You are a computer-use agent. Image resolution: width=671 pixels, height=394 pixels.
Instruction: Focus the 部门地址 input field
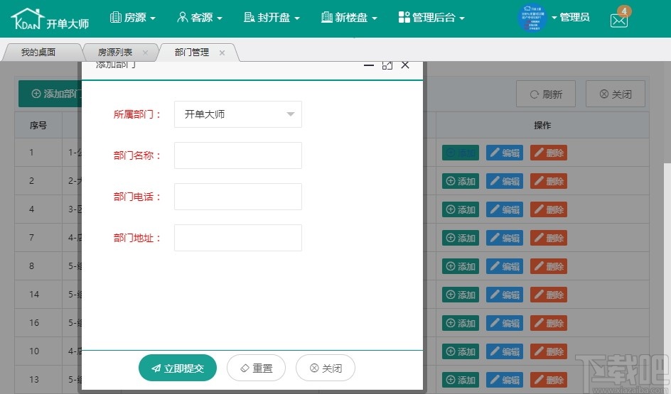(x=238, y=238)
